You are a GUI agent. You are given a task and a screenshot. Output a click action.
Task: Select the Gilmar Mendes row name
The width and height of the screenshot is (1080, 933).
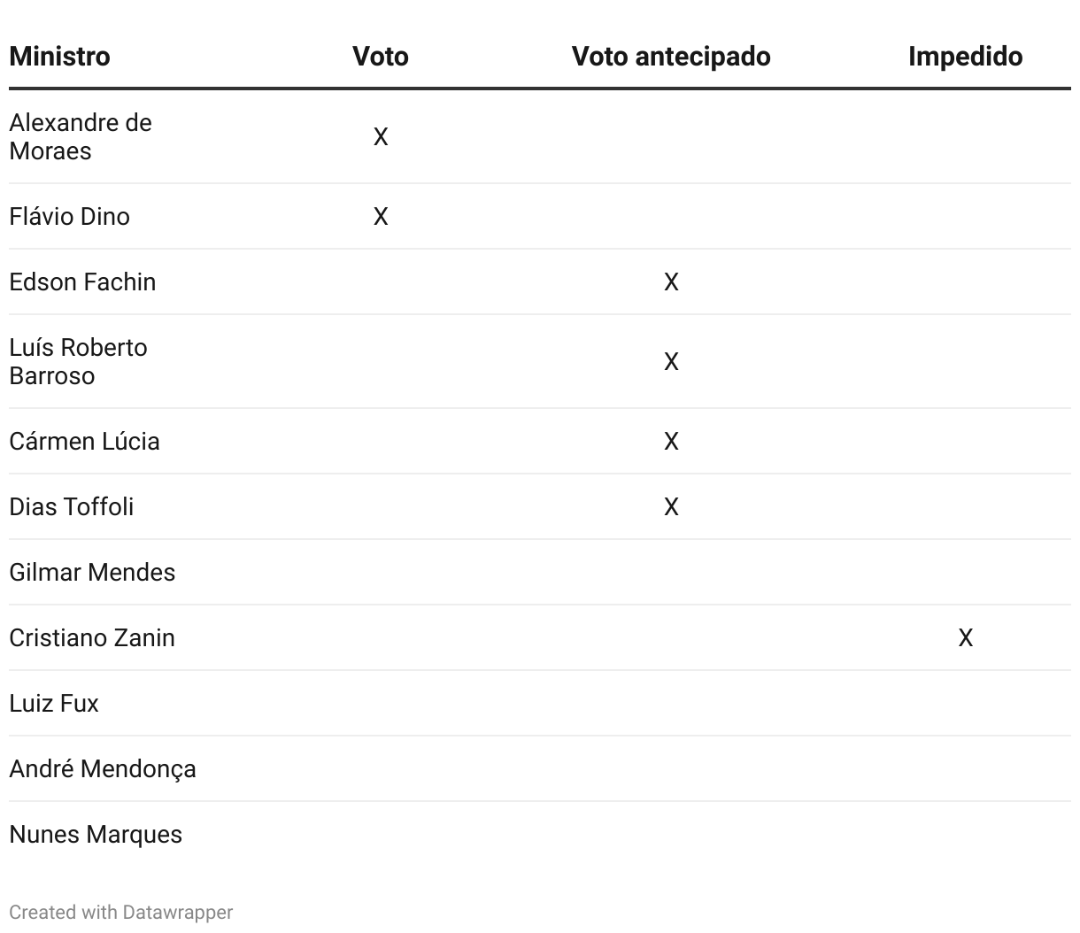click(x=92, y=572)
